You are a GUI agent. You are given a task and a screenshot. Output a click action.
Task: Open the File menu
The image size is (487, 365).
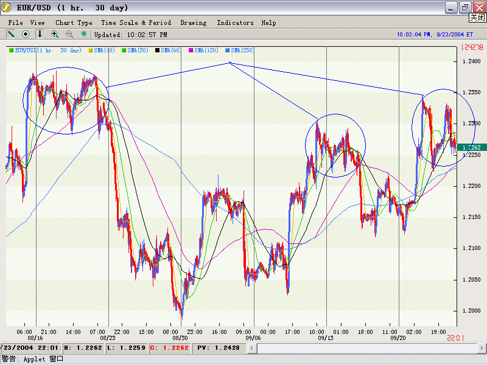click(x=16, y=23)
